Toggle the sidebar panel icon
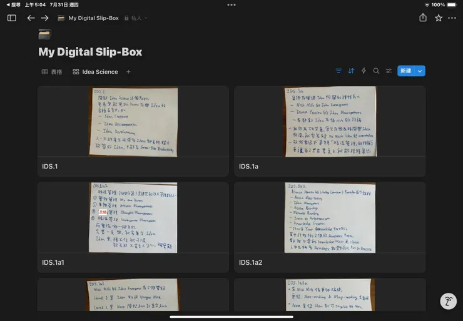Image resolution: width=463 pixels, height=321 pixels. pyautogui.click(x=12, y=18)
